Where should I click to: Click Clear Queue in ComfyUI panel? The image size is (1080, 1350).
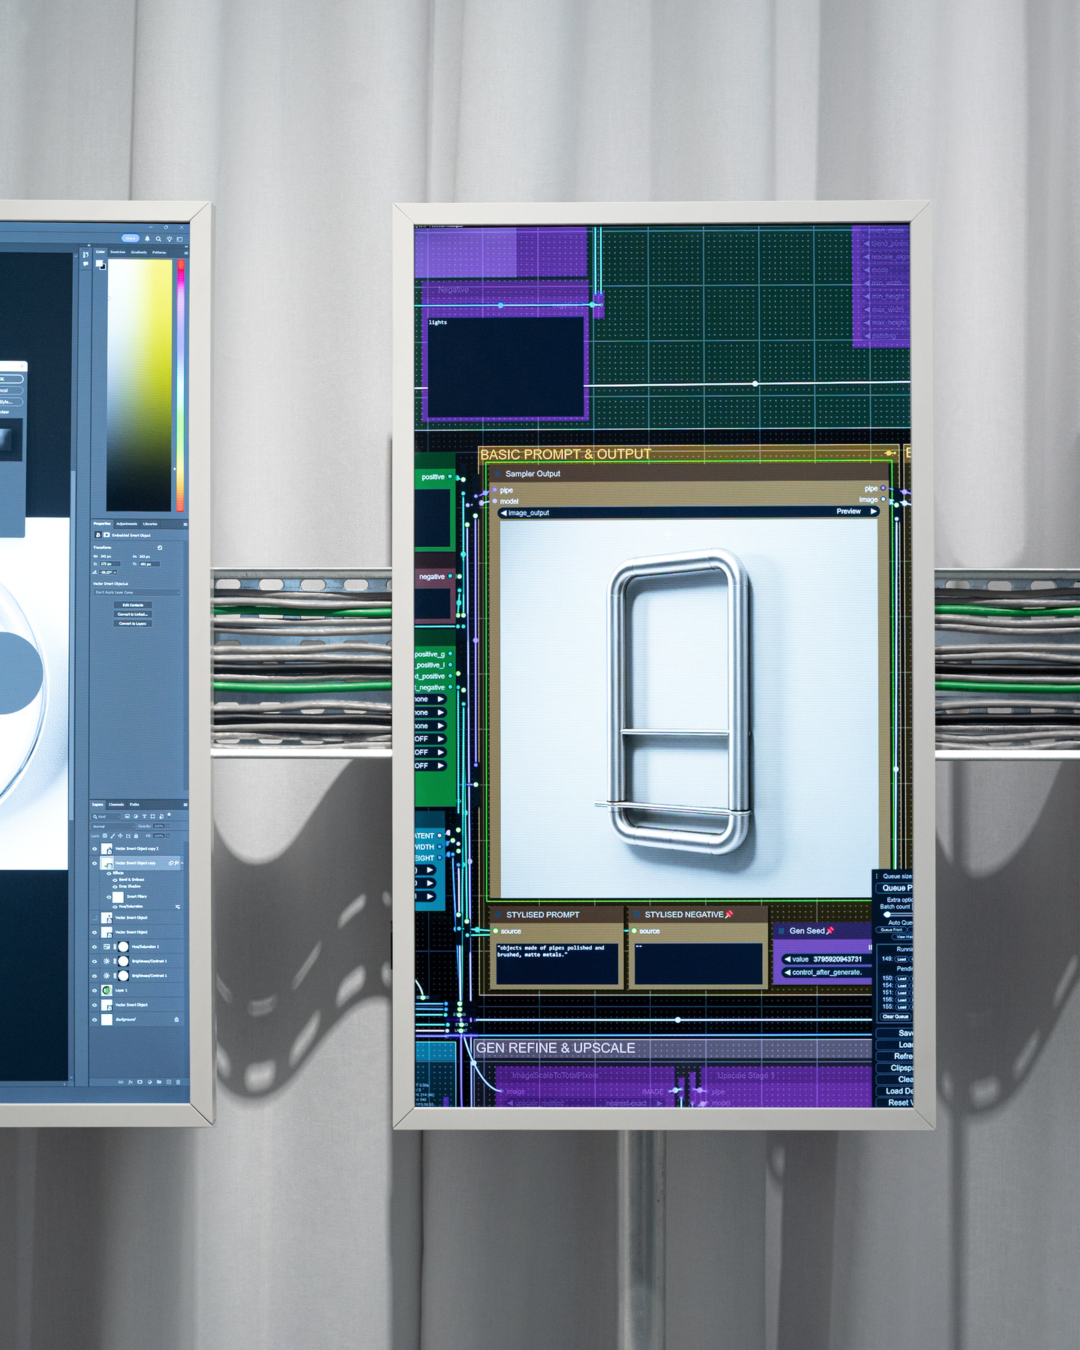[895, 1016]
